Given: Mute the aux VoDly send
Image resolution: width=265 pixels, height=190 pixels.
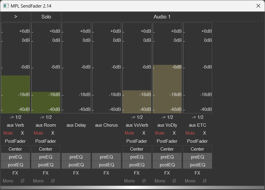Looking at the screenshot, I should click(160, 133).
